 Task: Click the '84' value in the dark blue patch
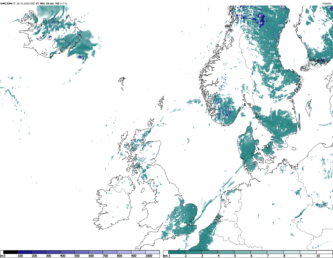pyautogui.click(x=261, y=23)
